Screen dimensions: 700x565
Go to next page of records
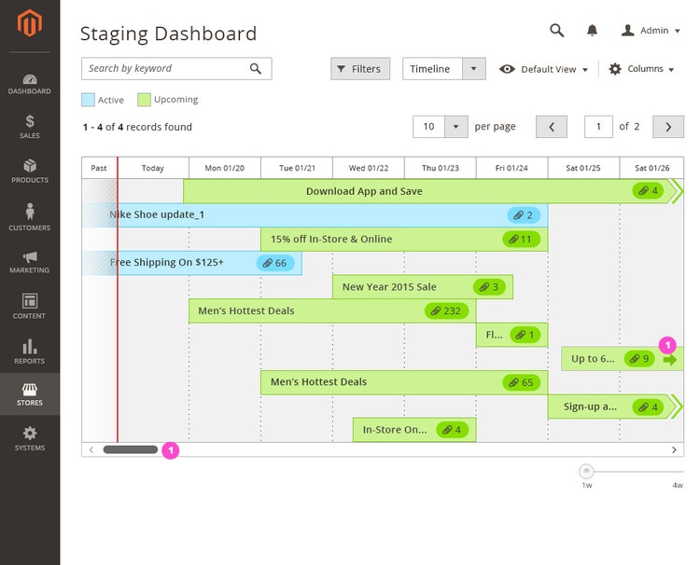[667, 127]
